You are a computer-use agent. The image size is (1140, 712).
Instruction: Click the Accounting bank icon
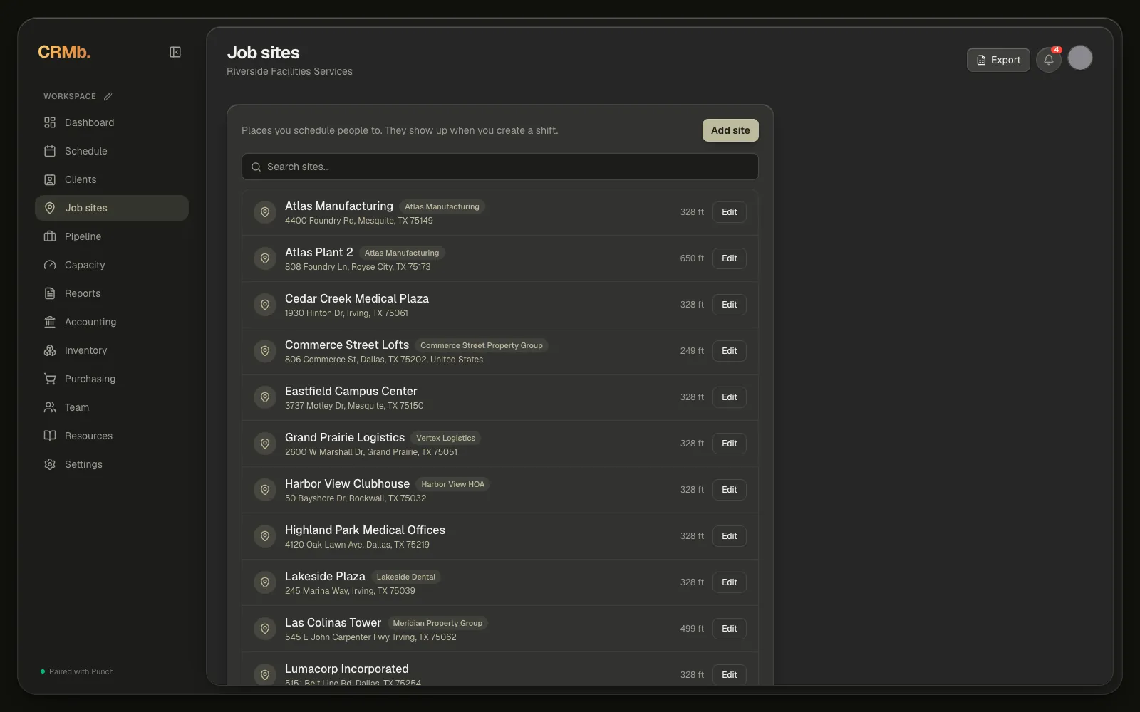click(50, 322)
